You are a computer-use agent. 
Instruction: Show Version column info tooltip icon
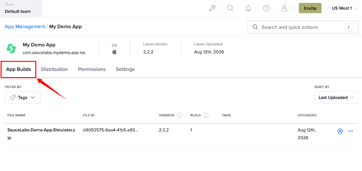(x=179, y=115)
